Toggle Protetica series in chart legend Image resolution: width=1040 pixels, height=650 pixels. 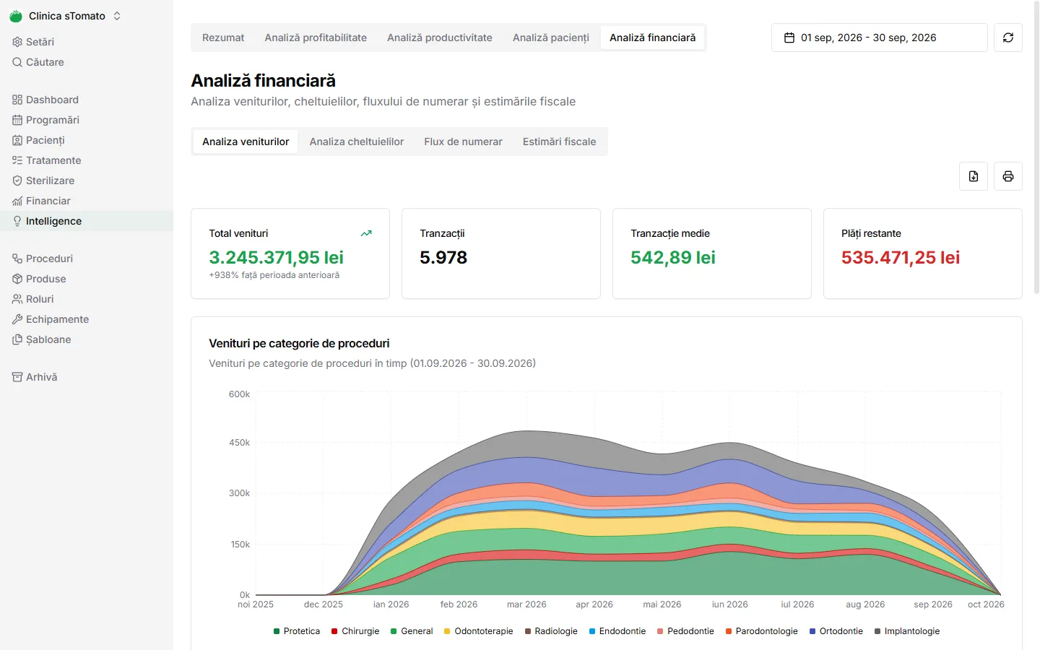(297, 631)
